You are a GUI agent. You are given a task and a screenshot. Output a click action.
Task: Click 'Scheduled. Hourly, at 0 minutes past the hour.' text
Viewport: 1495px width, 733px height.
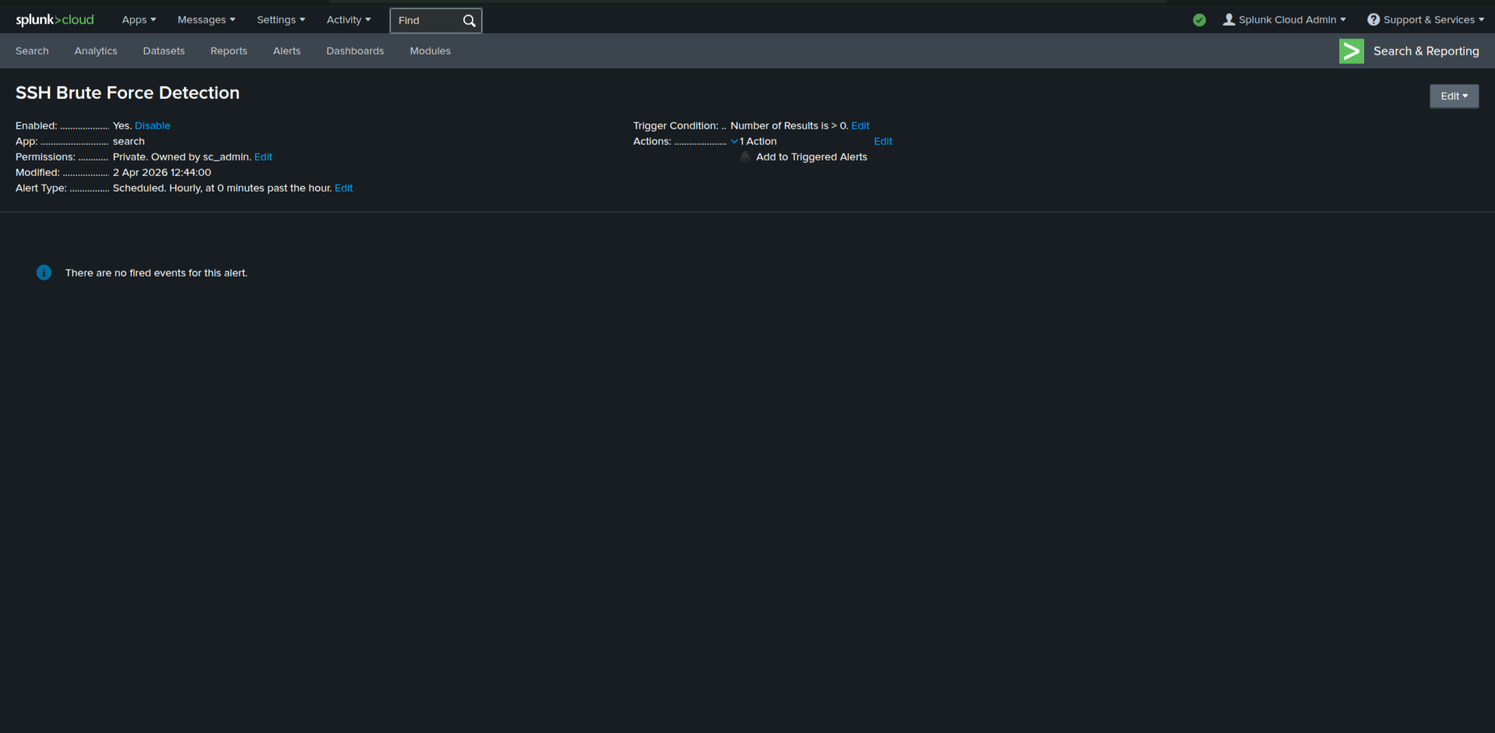coord(222,188)
